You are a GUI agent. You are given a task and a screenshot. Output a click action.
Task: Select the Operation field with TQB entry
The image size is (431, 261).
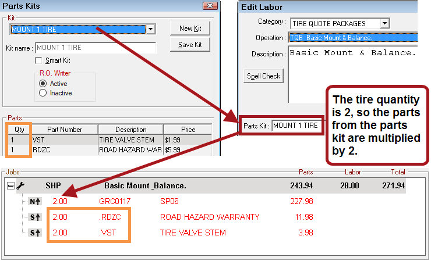click(353, 38)
